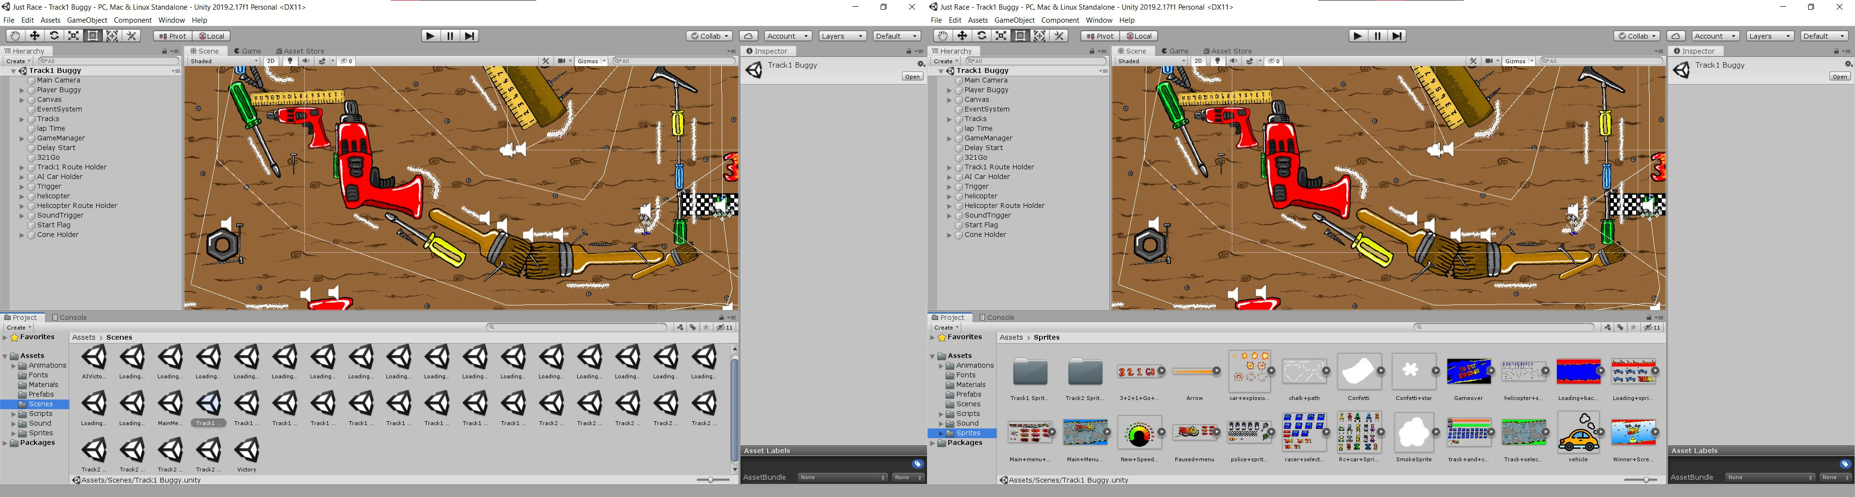
Task: Toggle scene lighting preview
Action: click(x=289, y=61)
